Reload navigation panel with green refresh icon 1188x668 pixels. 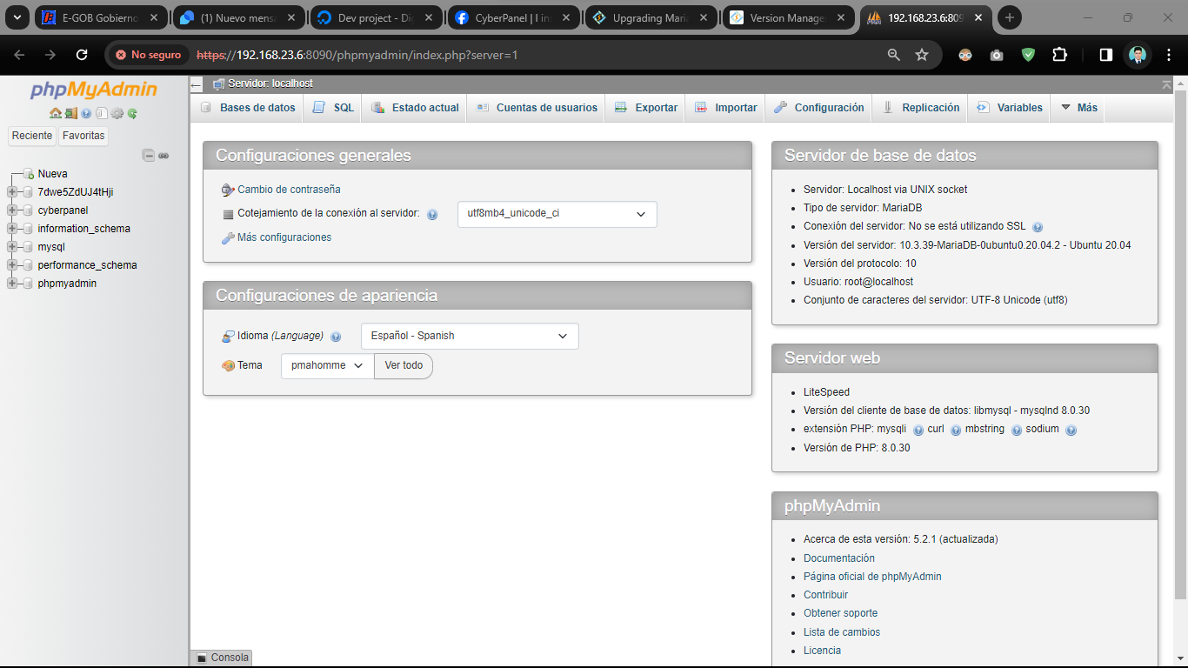click(132, 113)
